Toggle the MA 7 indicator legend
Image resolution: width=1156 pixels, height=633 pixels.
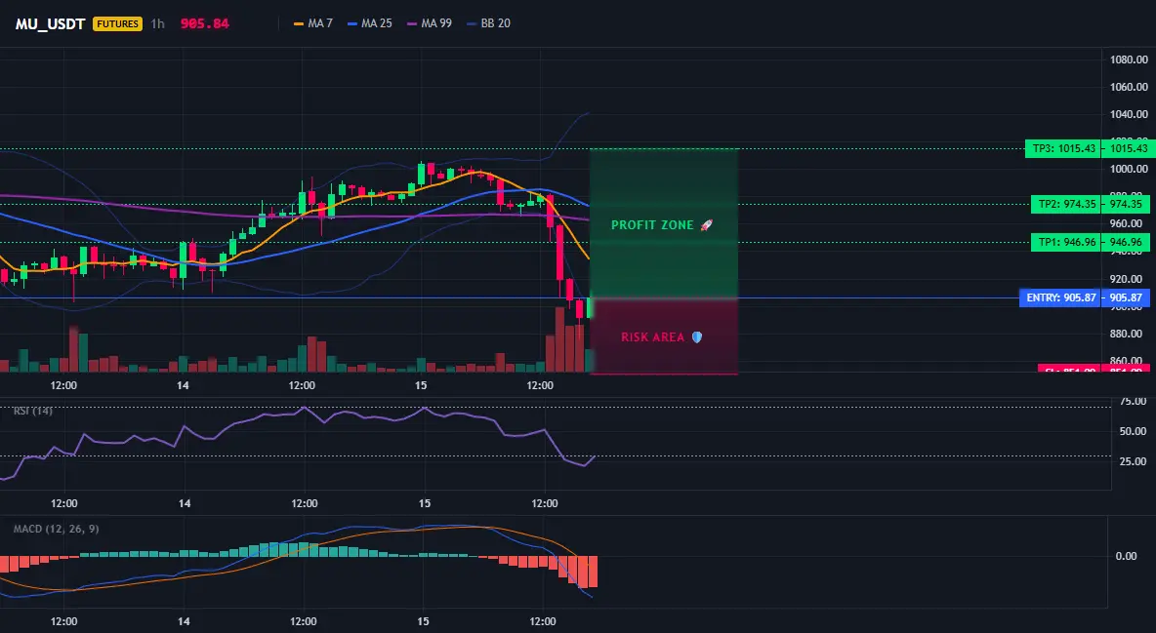pos(313,23)
